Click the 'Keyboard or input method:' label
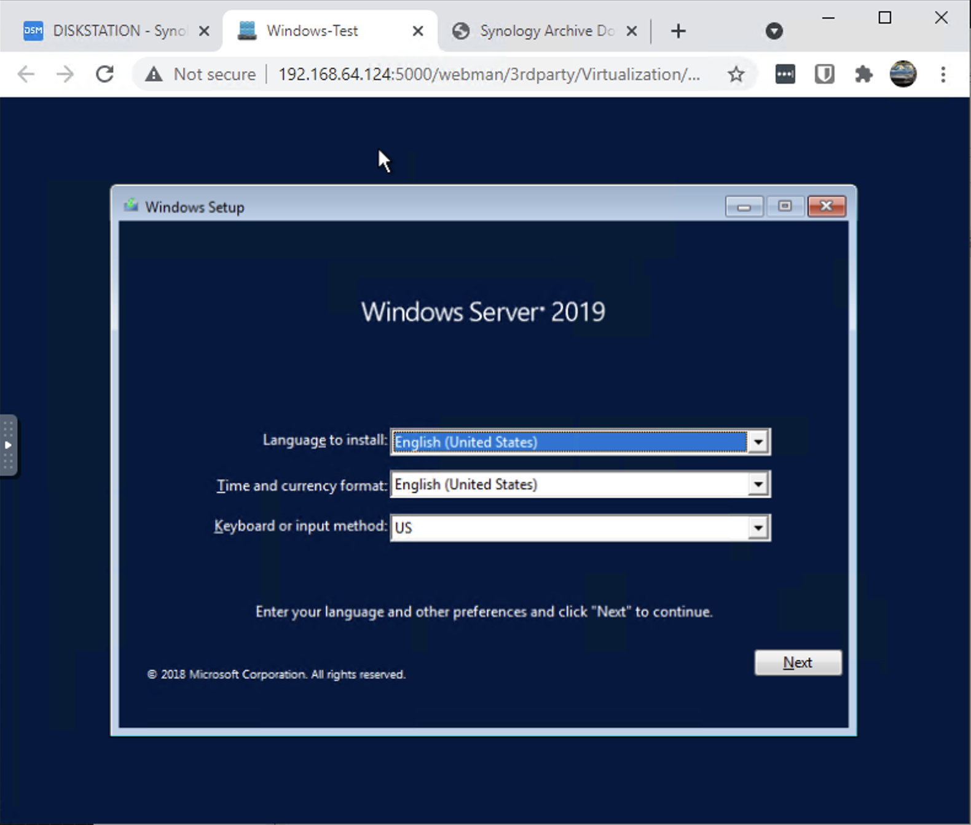The width and height of the screenshot is (971, 825). [x=301, y=526]
